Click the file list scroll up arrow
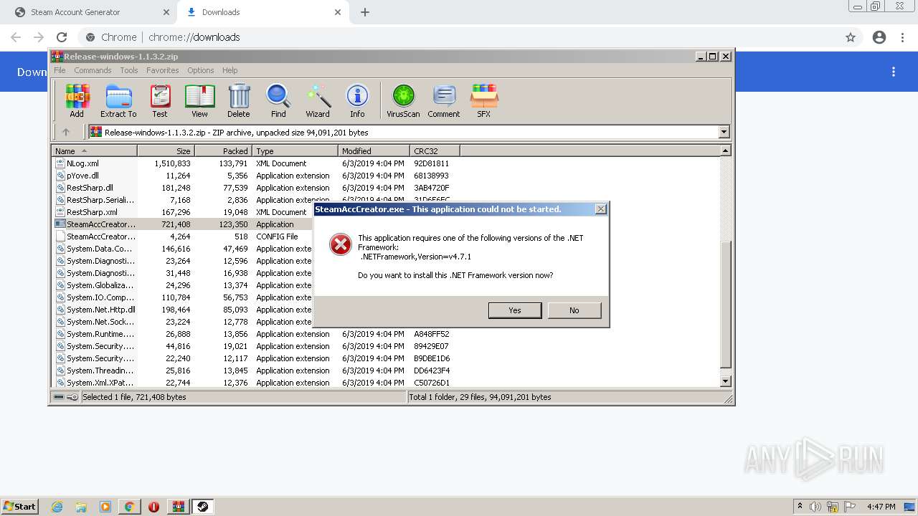 [x=725, y=150]
